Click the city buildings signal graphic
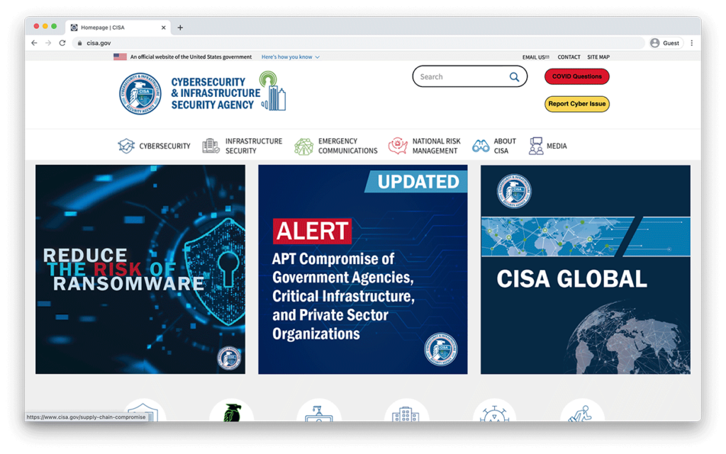 point(273,91)
